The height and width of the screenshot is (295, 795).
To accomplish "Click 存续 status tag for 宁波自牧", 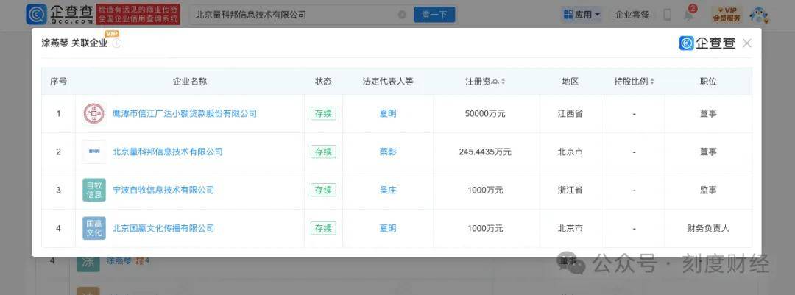I will click(x=323, y=190).
